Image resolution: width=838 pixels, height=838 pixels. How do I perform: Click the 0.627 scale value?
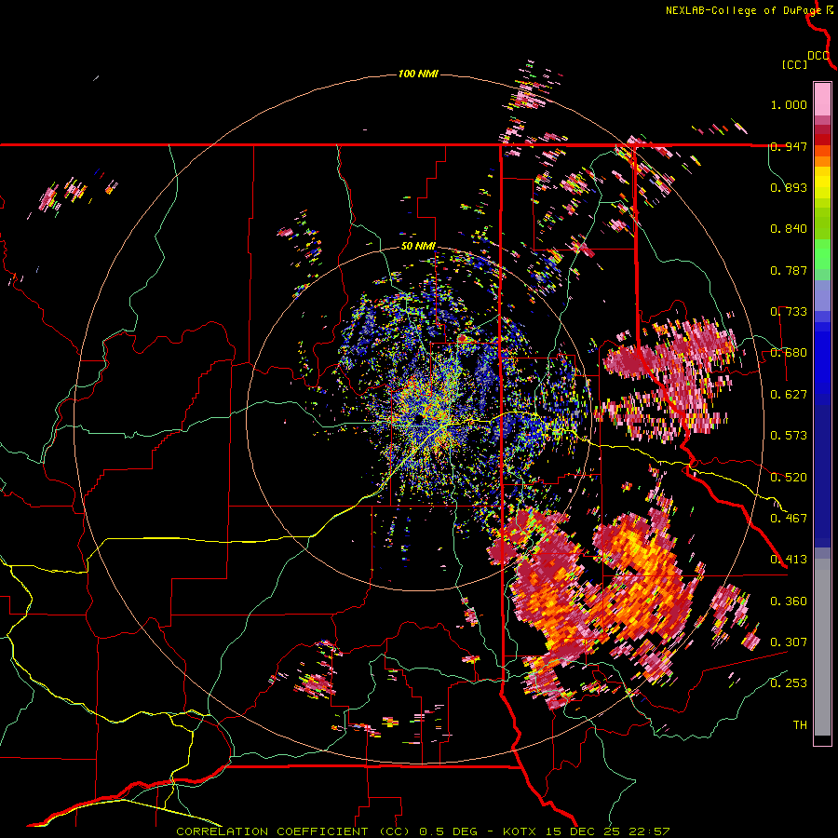click(x=789, y=395)
